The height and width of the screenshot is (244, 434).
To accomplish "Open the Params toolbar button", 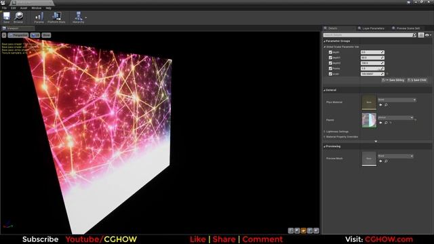I will [x=39, y=18].
